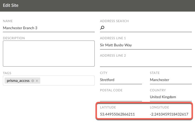Open settings gear on prisma_access tag
Image resolution: width=195 pixels, height=125 pixels.
(33, 81)
